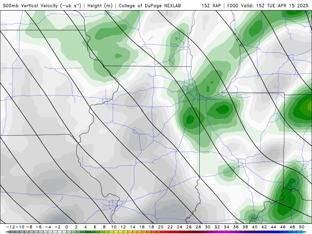The image size is (312, 234).
Task: Click the '-6' colorbar label
Action: [38, 227]
